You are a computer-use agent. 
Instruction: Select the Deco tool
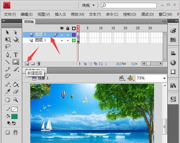(8, 76)
